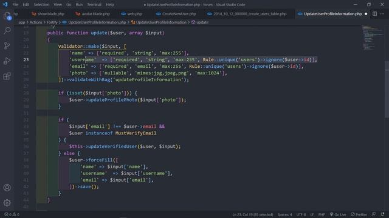This screenshot has height=218, width=389.
Task: Open the View menu
Action: pyautogui.click(x=58, y=5)
